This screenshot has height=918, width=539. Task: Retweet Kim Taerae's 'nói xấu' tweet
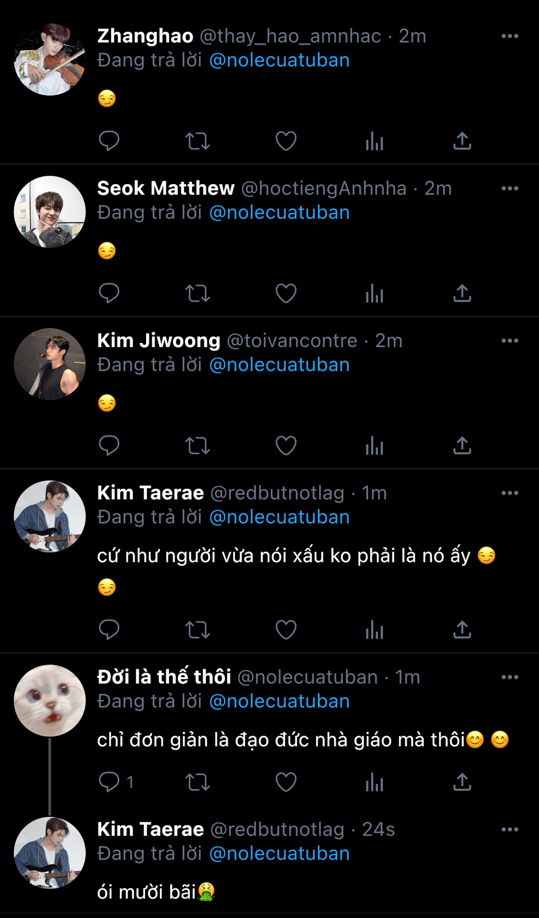click(x=197, y=630)
